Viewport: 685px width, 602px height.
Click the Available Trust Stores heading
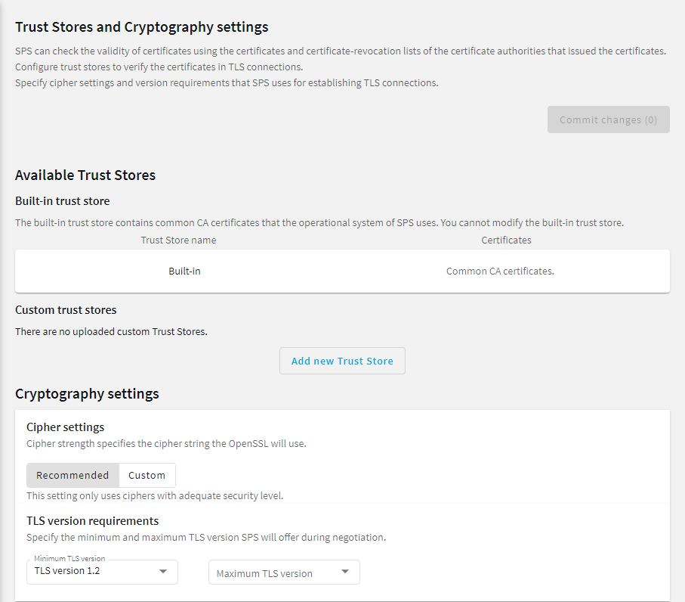coord(85,175)
